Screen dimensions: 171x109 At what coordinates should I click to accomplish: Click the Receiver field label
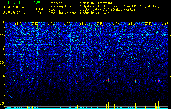pos(55,10)
